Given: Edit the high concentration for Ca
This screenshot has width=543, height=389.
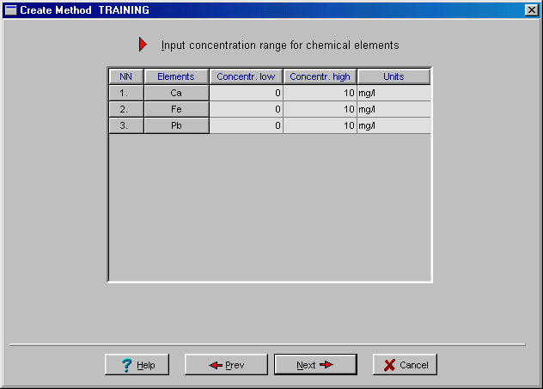Looking at the screenshot, I should [x=320, y=93].
